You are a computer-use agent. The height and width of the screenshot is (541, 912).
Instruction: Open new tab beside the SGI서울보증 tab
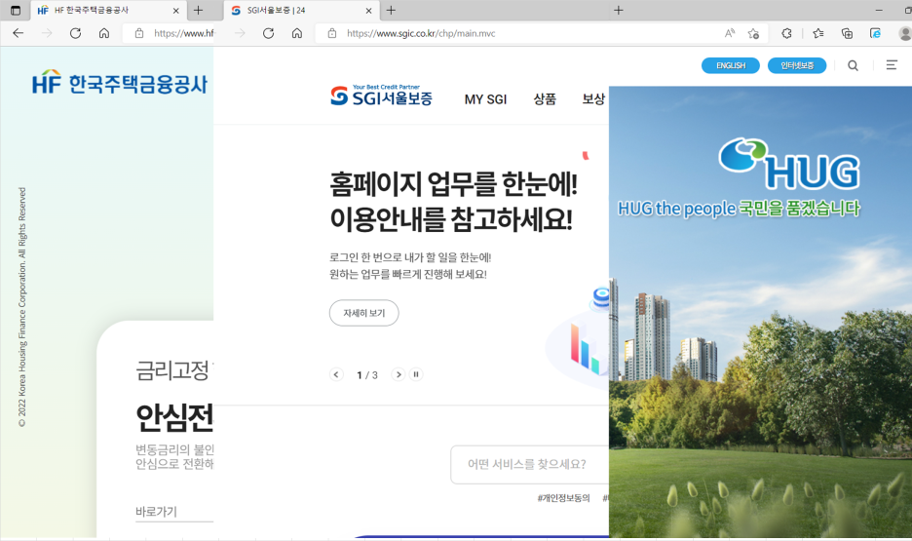tap(391, 11)
